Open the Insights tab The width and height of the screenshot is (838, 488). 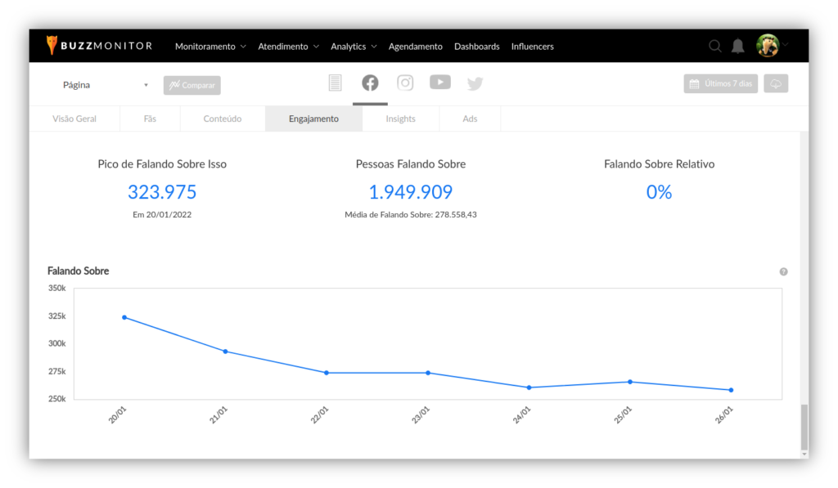(x=400, y=119)
